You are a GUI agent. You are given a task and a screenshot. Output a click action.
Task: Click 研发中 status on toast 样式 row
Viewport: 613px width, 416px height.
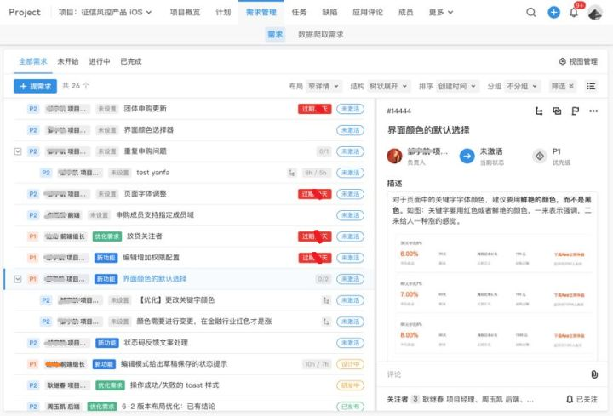(350, 385)
